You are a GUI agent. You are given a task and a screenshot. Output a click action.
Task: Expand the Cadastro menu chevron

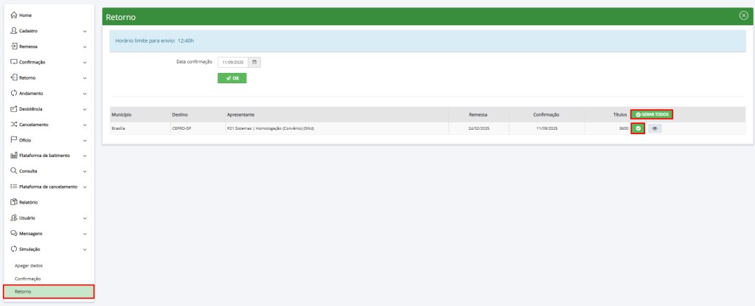pos(85,31)
